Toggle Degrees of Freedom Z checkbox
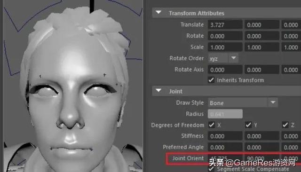 [285, 125]
